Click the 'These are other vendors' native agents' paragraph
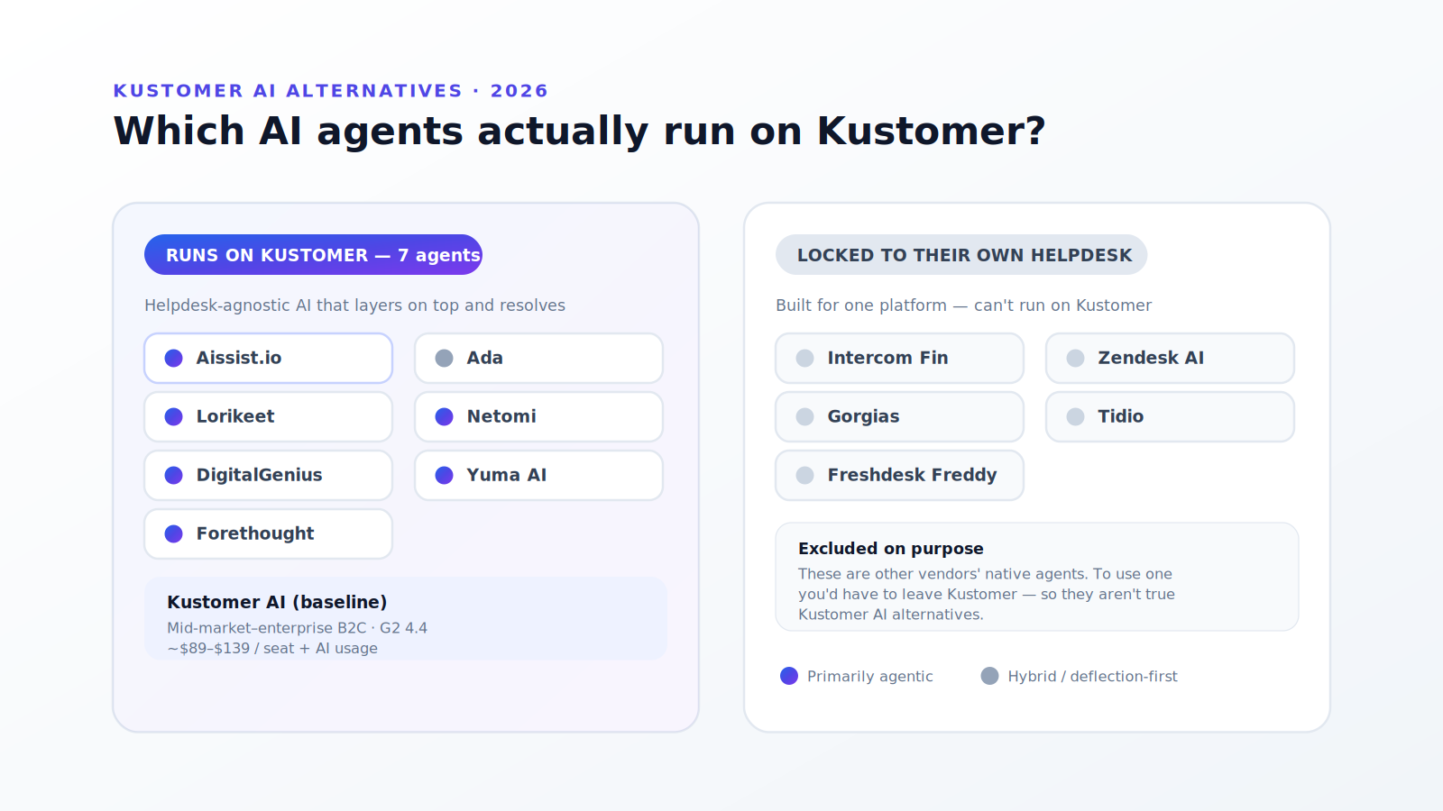Viewport: 1443px width, 811px height. tap(987, 595)
